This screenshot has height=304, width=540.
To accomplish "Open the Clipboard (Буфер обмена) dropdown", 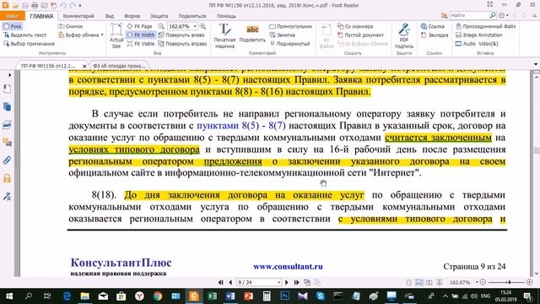I will tap(81, 35).
